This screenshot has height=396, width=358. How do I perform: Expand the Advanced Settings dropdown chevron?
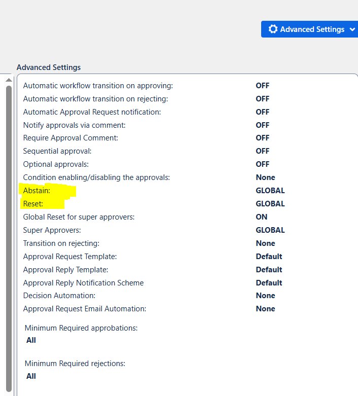click(352, 29)
